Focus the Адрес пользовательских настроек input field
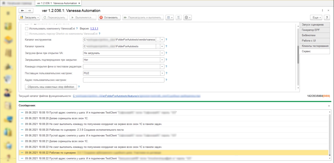 pos(123,80)
